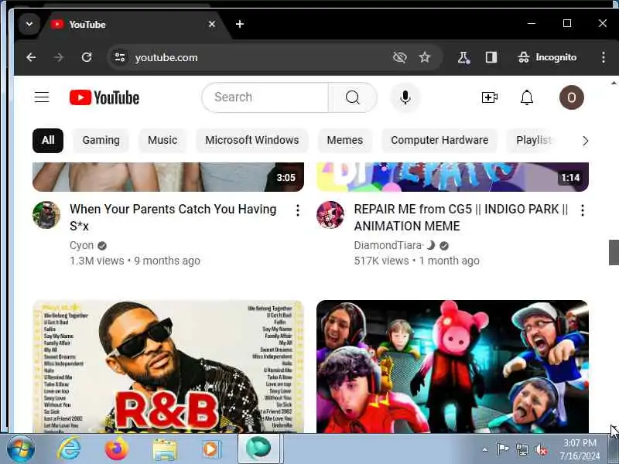Open Action Center flag icon
The image size is (619, 464).
[502, 449]
